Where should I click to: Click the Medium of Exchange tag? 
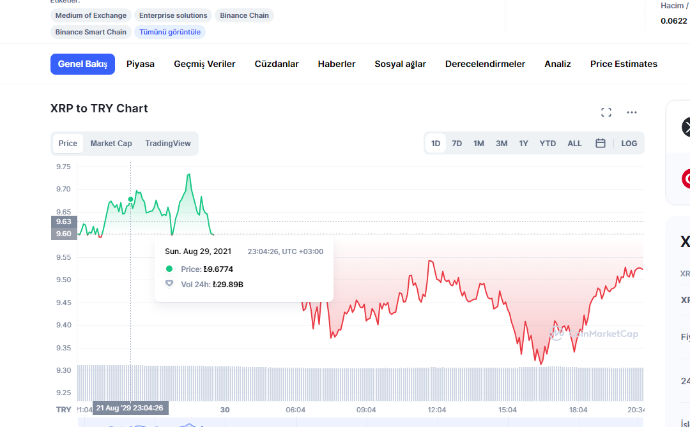tap(91, 15)
